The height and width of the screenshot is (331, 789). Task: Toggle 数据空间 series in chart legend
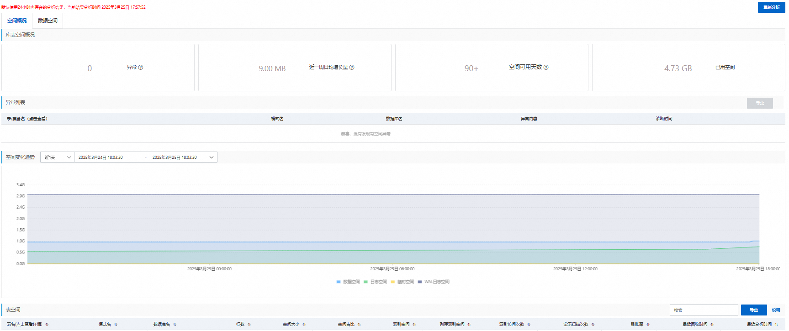348,282
